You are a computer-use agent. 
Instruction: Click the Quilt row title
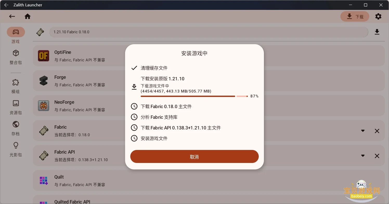click(x=59, y=177)
